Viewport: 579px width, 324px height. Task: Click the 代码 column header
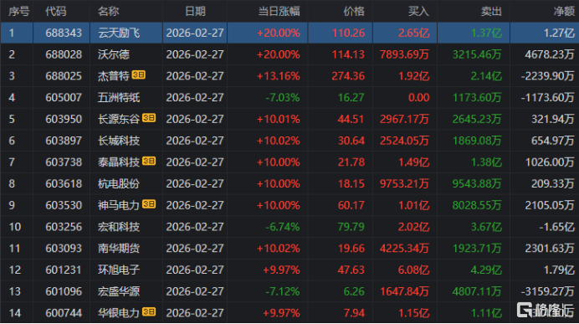pos(56,12)
